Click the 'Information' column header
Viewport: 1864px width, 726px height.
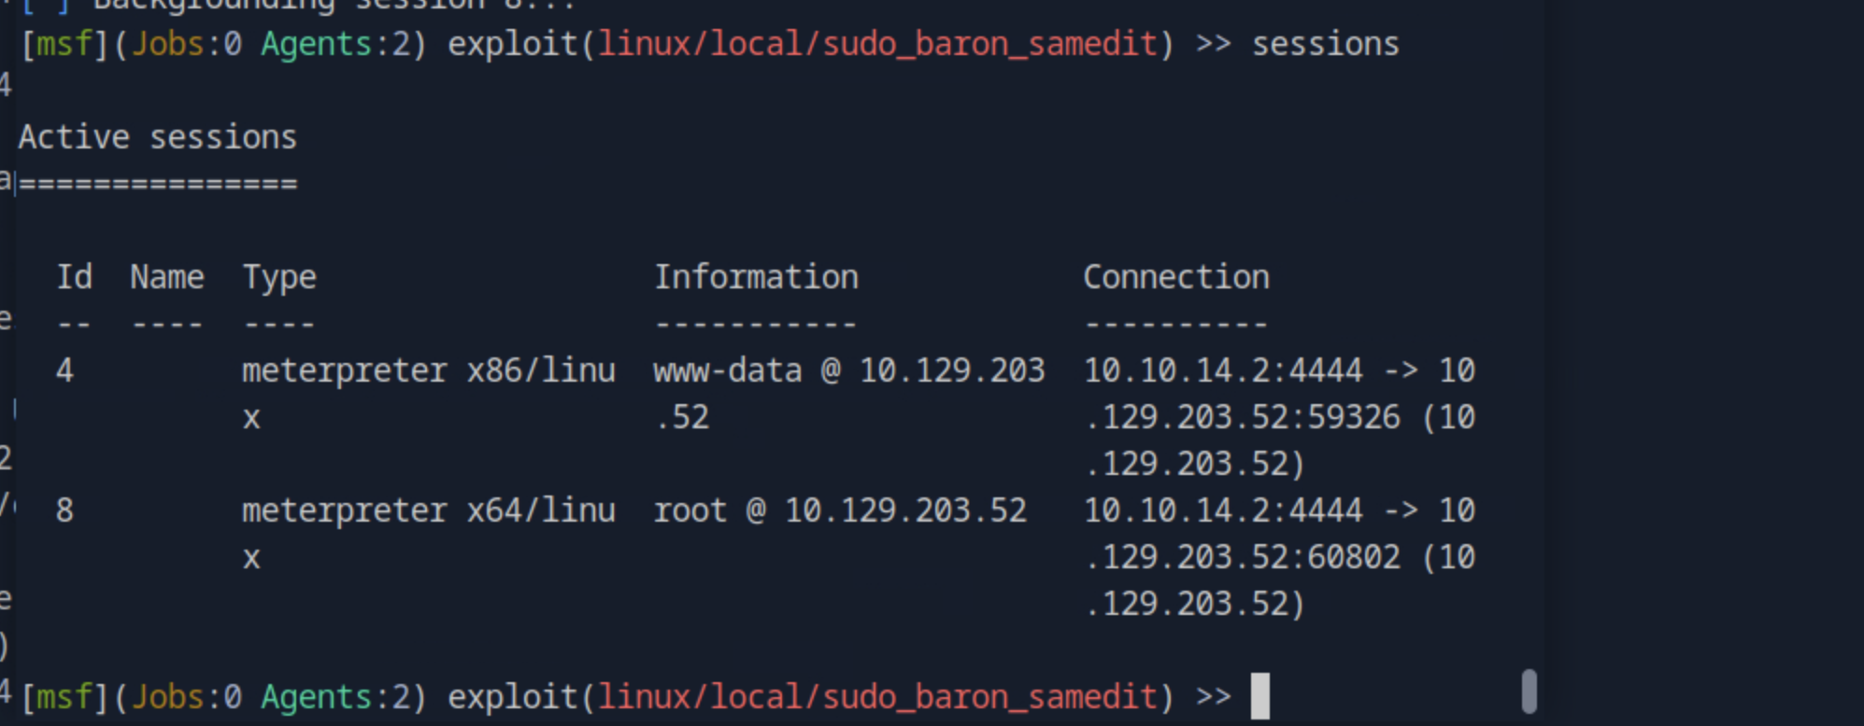point(756,277)
